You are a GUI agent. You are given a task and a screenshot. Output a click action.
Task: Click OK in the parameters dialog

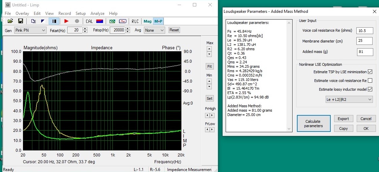pyautogui.click(x=366, y=128)
